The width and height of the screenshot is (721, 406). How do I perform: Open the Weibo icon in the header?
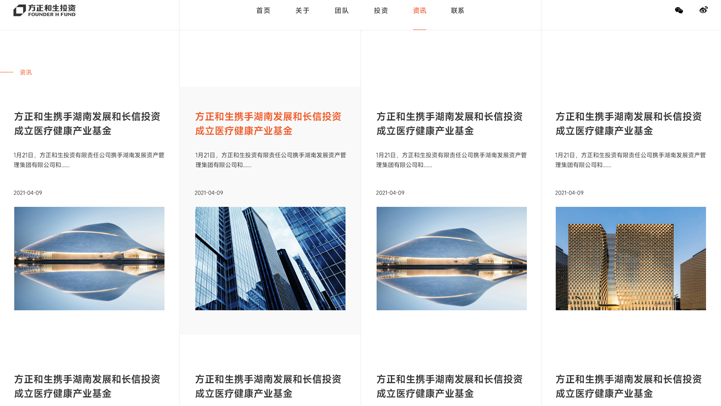click(x=704, y=11)
